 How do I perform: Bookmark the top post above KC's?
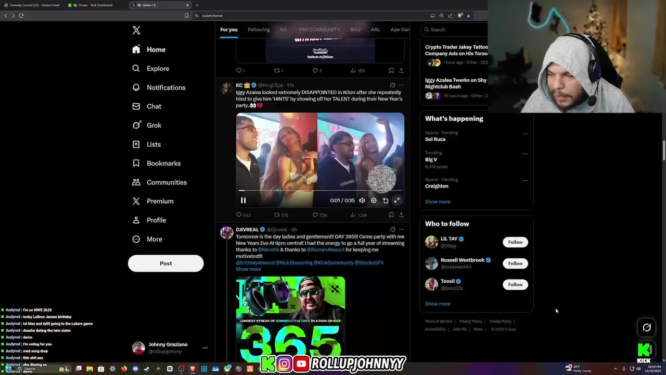pyautogui.click(x=391, y=70)
